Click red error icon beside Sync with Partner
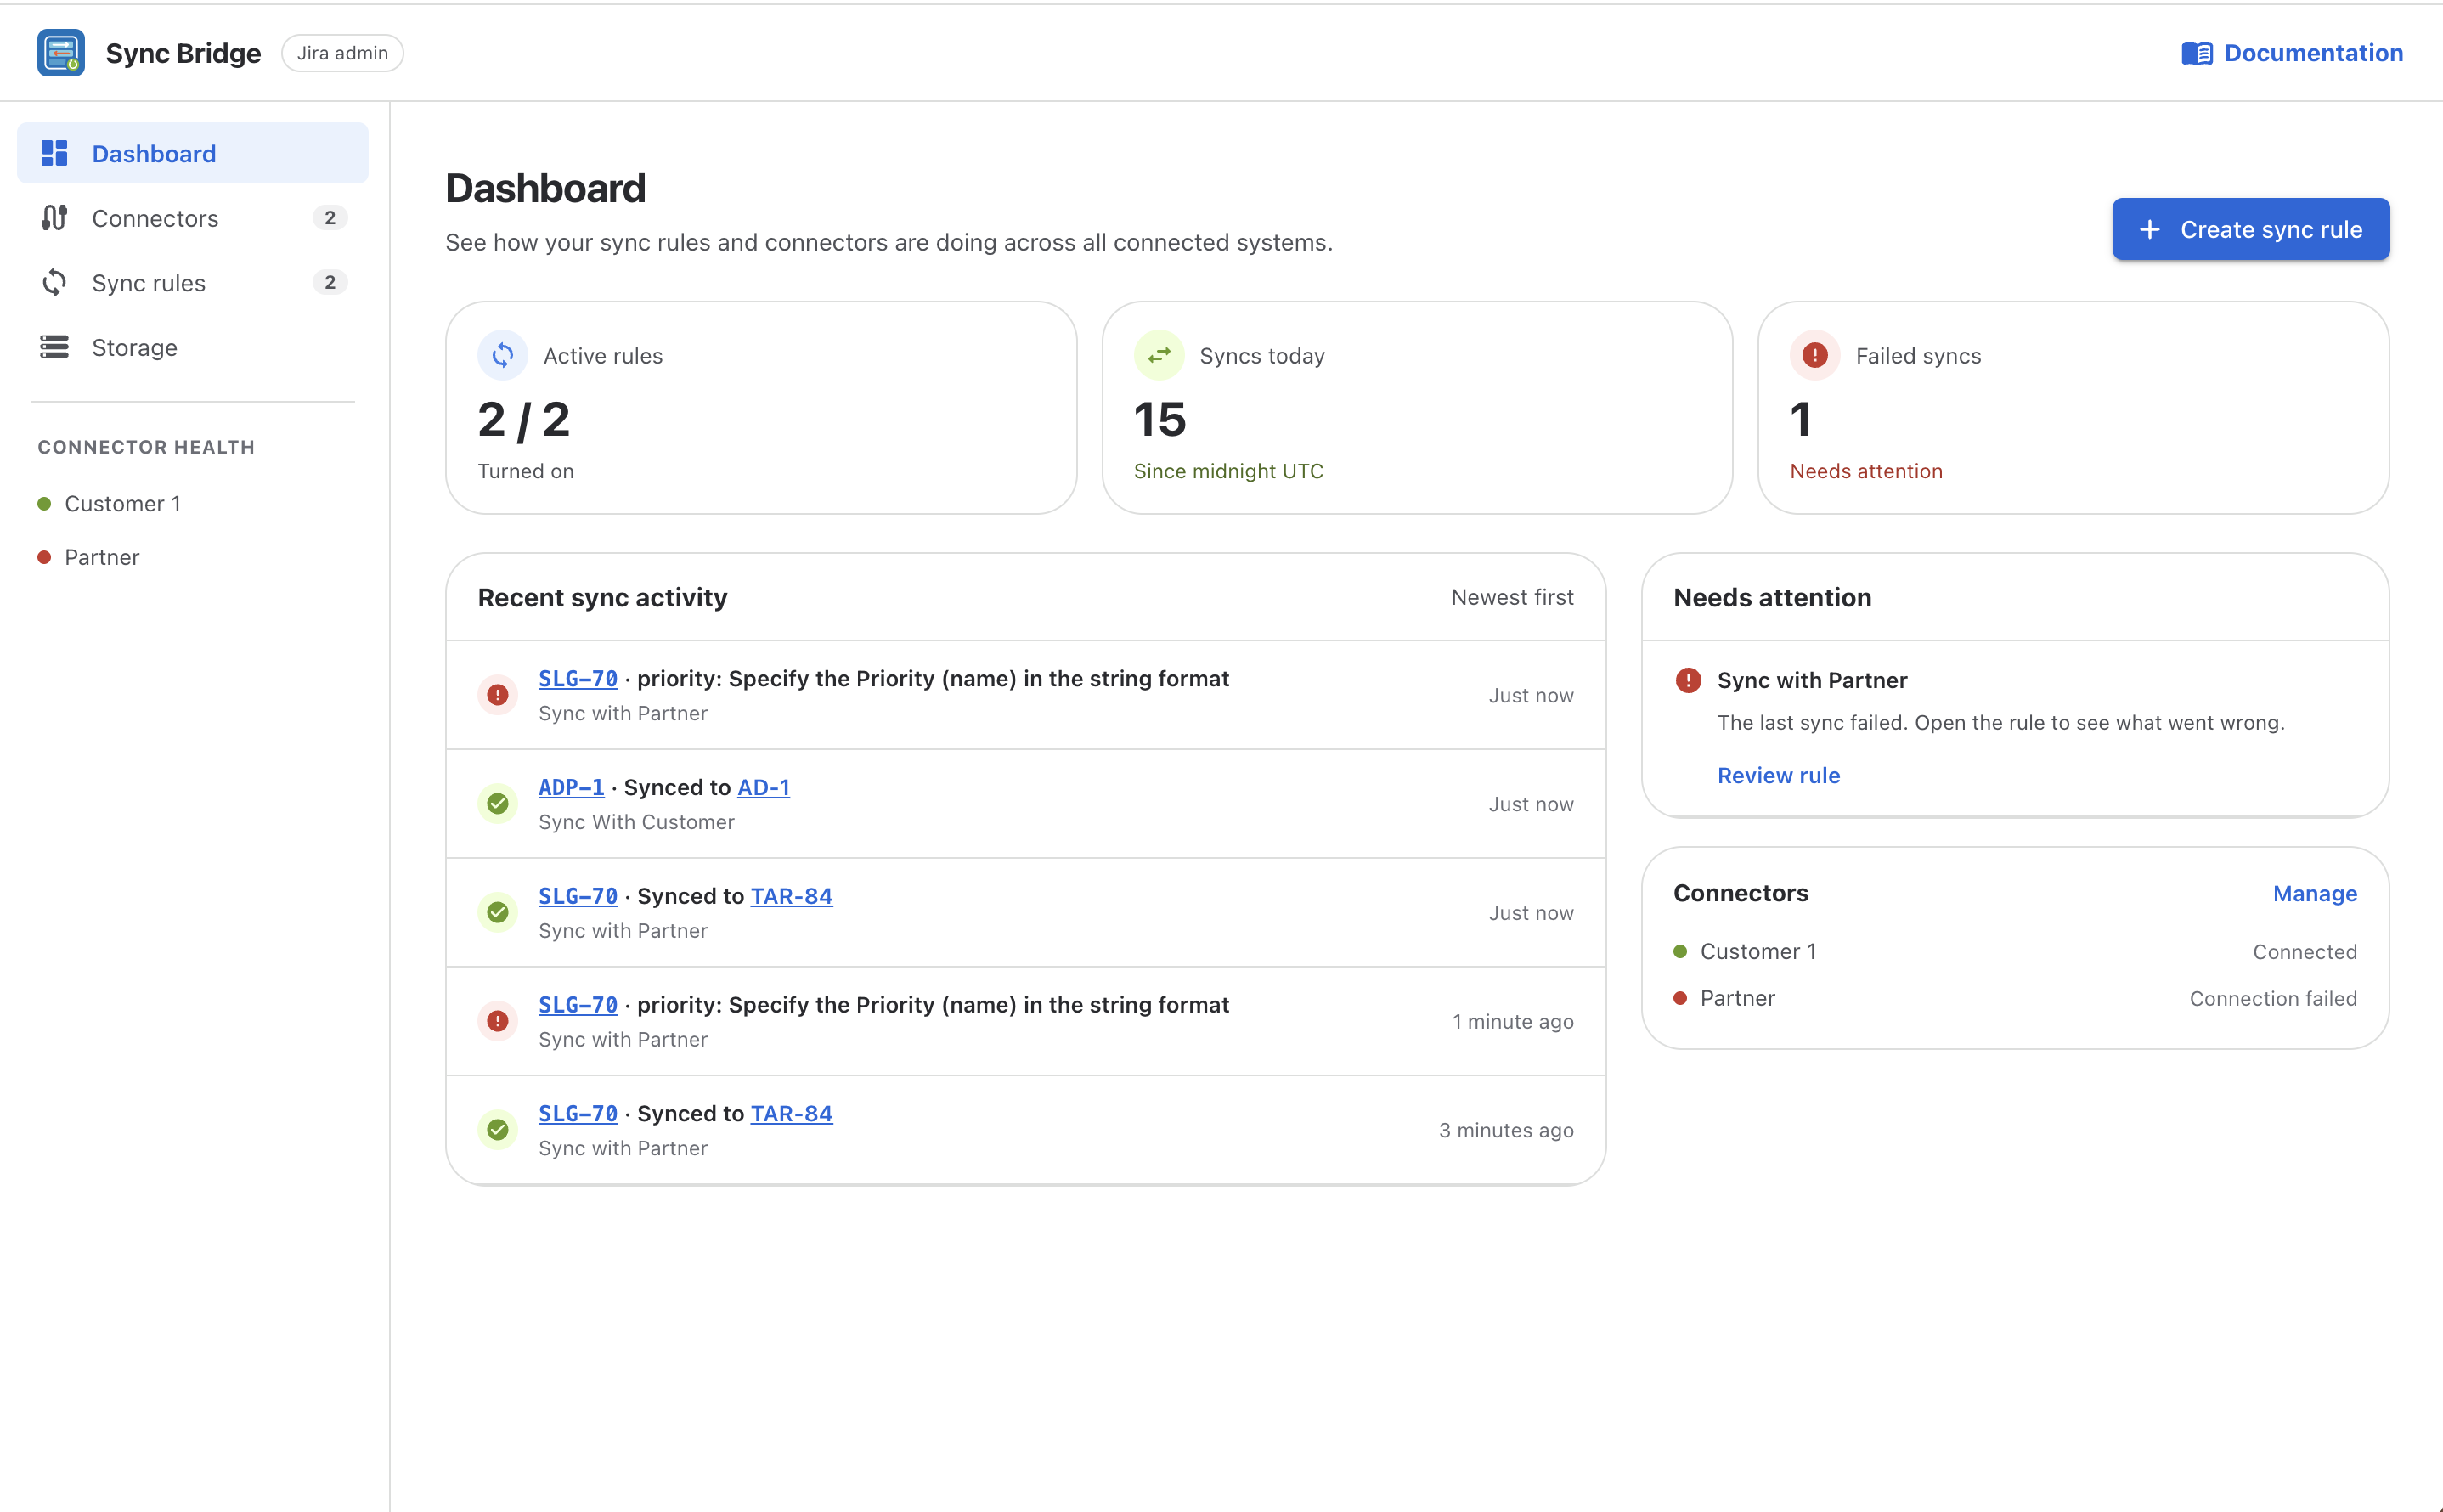This screenshot has height=1512, width=2443. (x=1688, y=680)
